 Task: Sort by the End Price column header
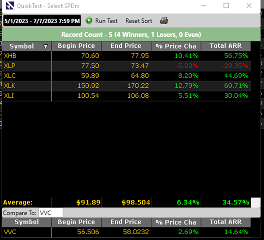(x=126, y=46)
